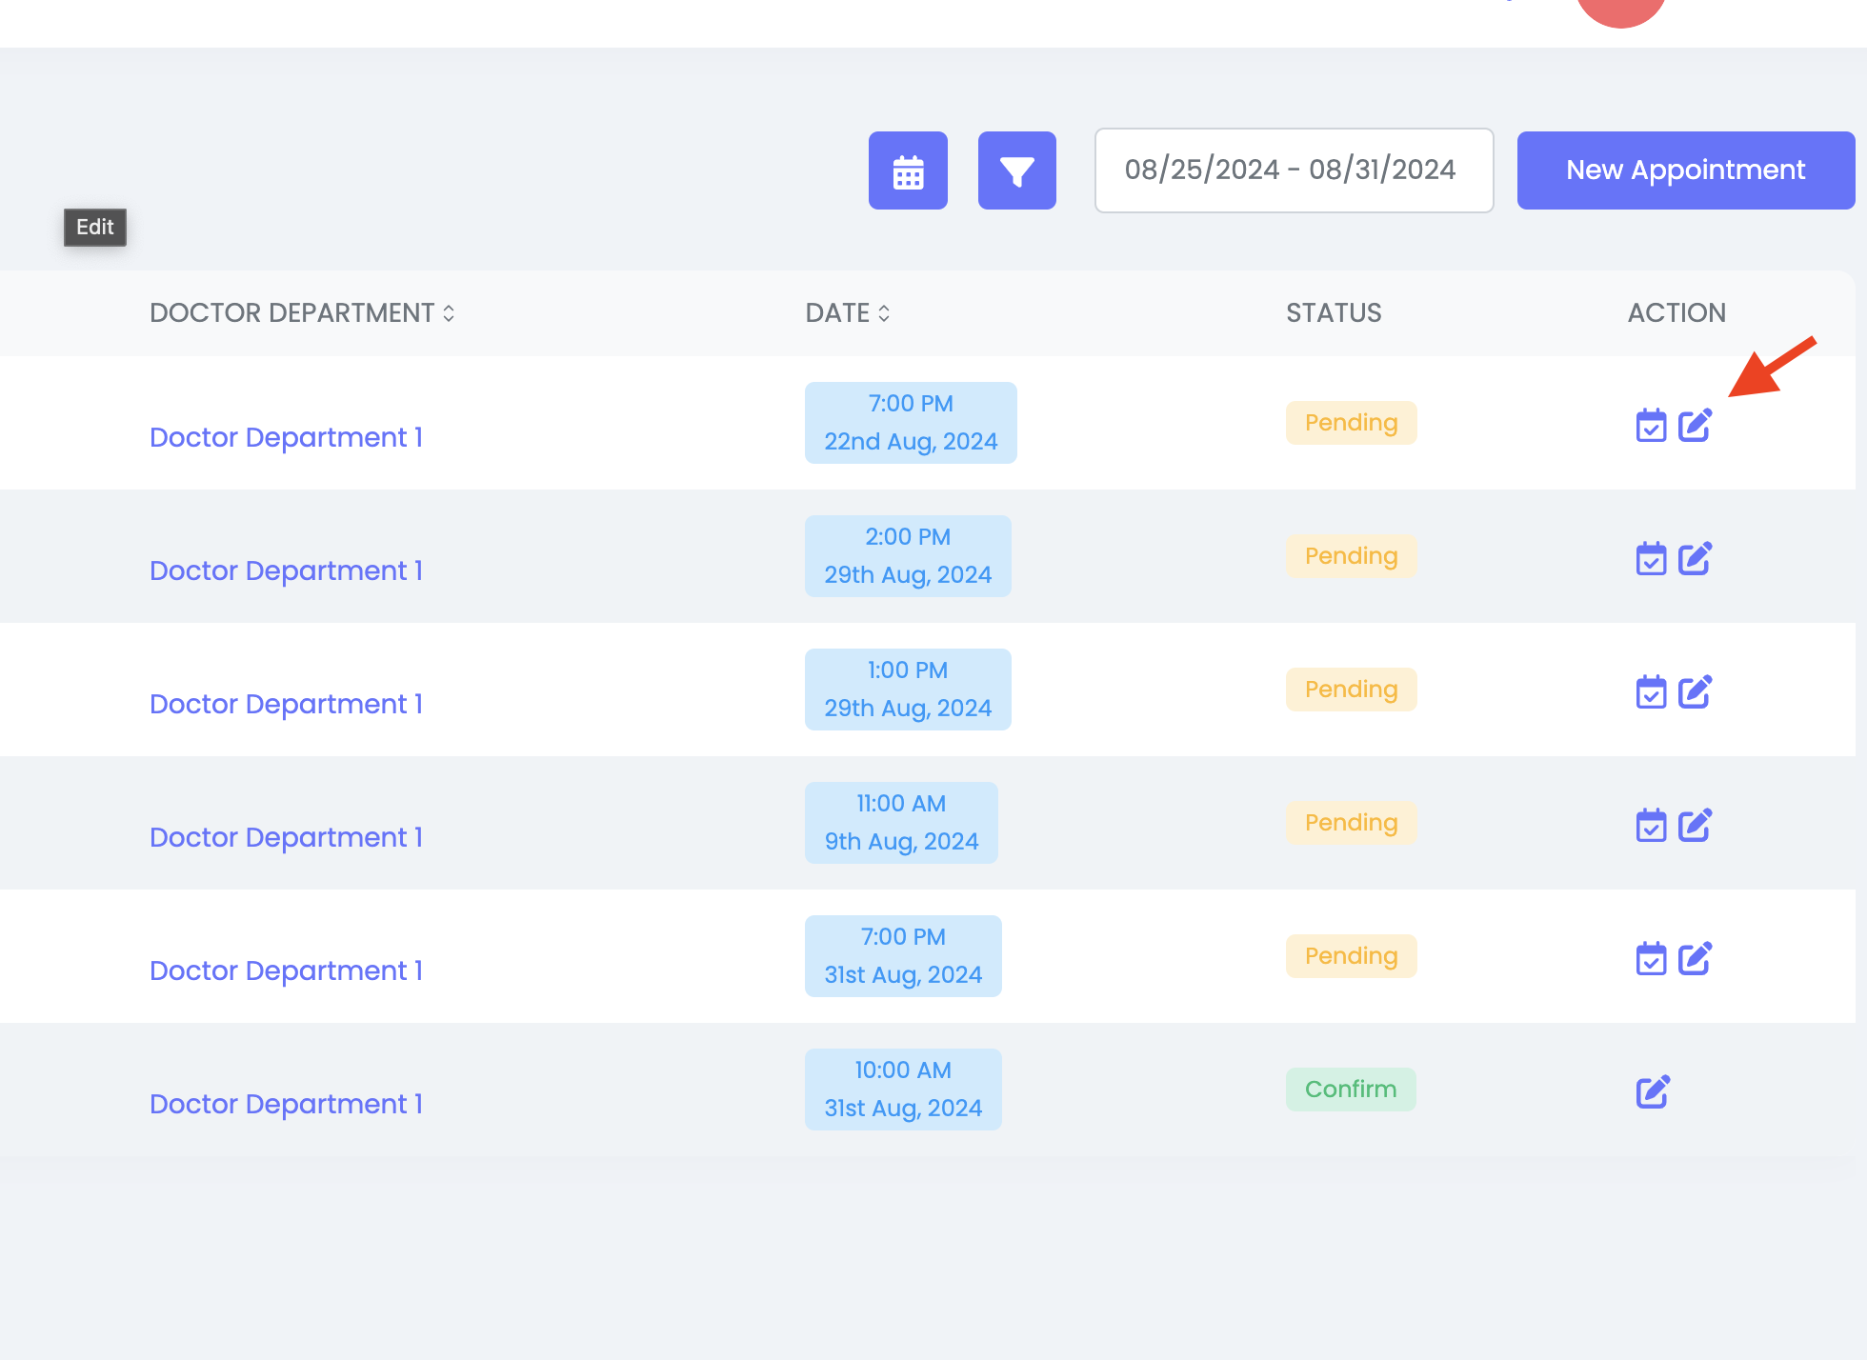Click the Pending status of 1:00 PM 29th Aug row
The height and width of the screenshot is (1360, 1867).
pos(1351,690)
